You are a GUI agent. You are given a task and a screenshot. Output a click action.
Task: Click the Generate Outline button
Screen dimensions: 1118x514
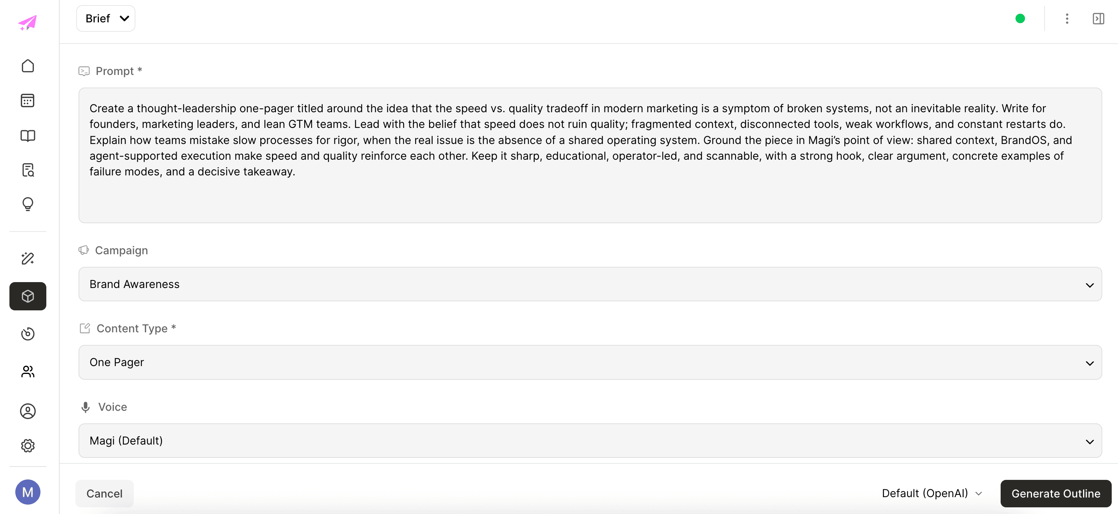[x=1056, y=493]
